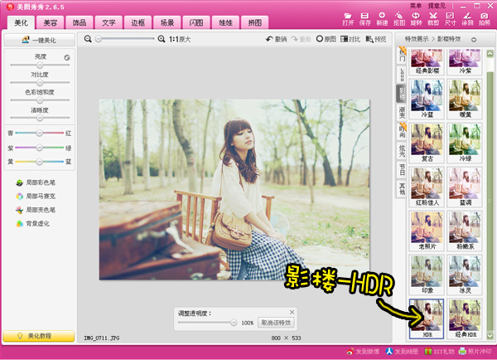This screenshot has width=497, height=360.
Task: Click the 撤销 (Undo) arrow
Action: [274, 39]
